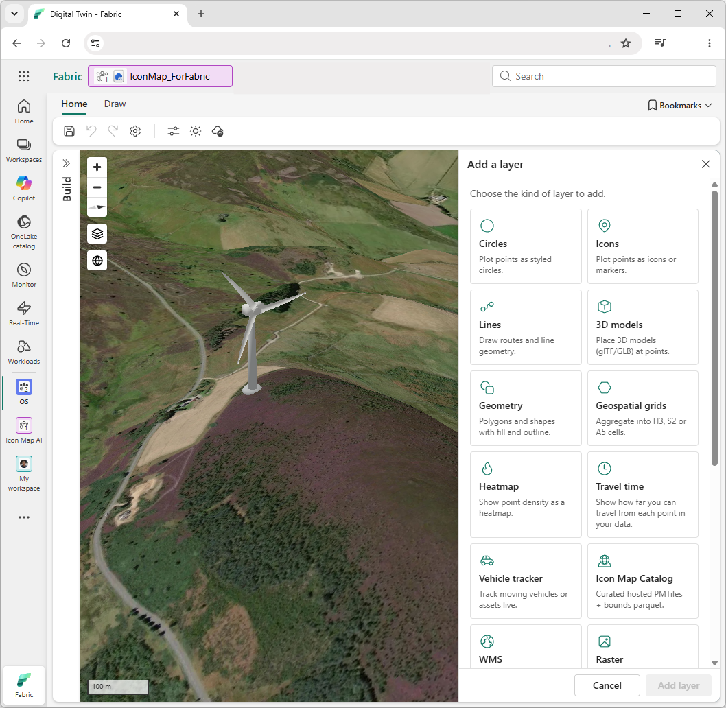
Task: Open a new browser tab
Action: coord(201,14)
